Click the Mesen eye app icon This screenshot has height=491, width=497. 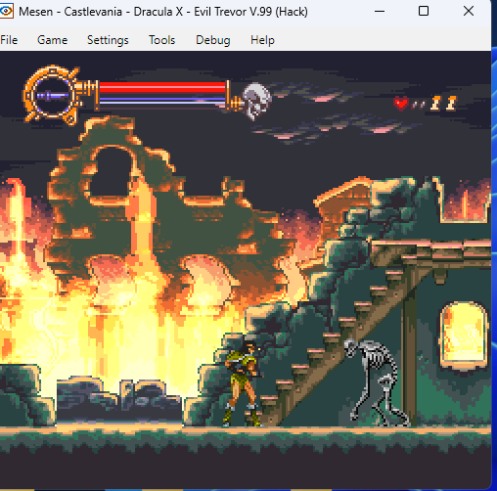(x=6, y=12)
